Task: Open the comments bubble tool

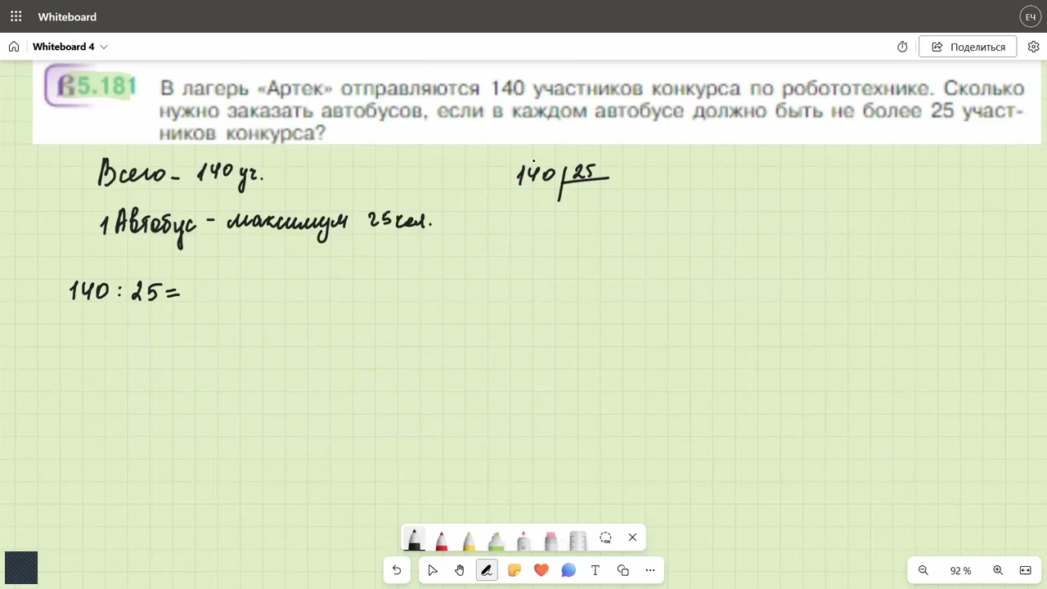Action: click(568, 570)
